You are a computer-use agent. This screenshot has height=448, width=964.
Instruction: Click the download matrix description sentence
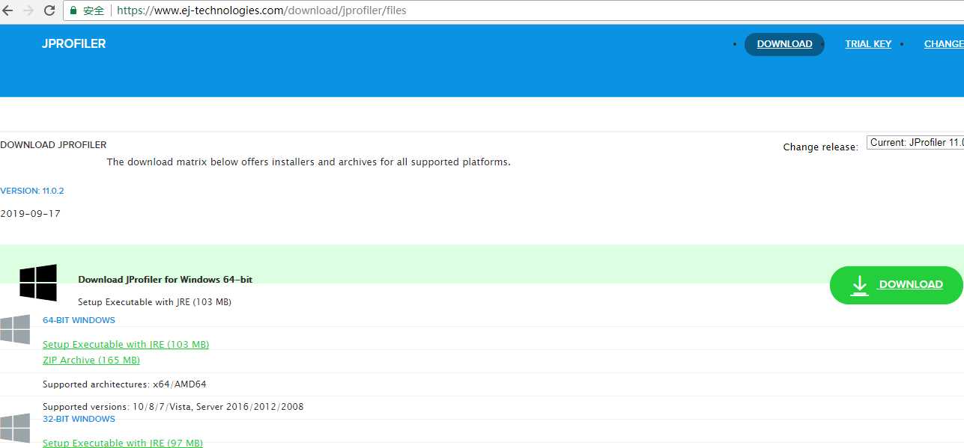pyautogui.click(x=309, y=162)
